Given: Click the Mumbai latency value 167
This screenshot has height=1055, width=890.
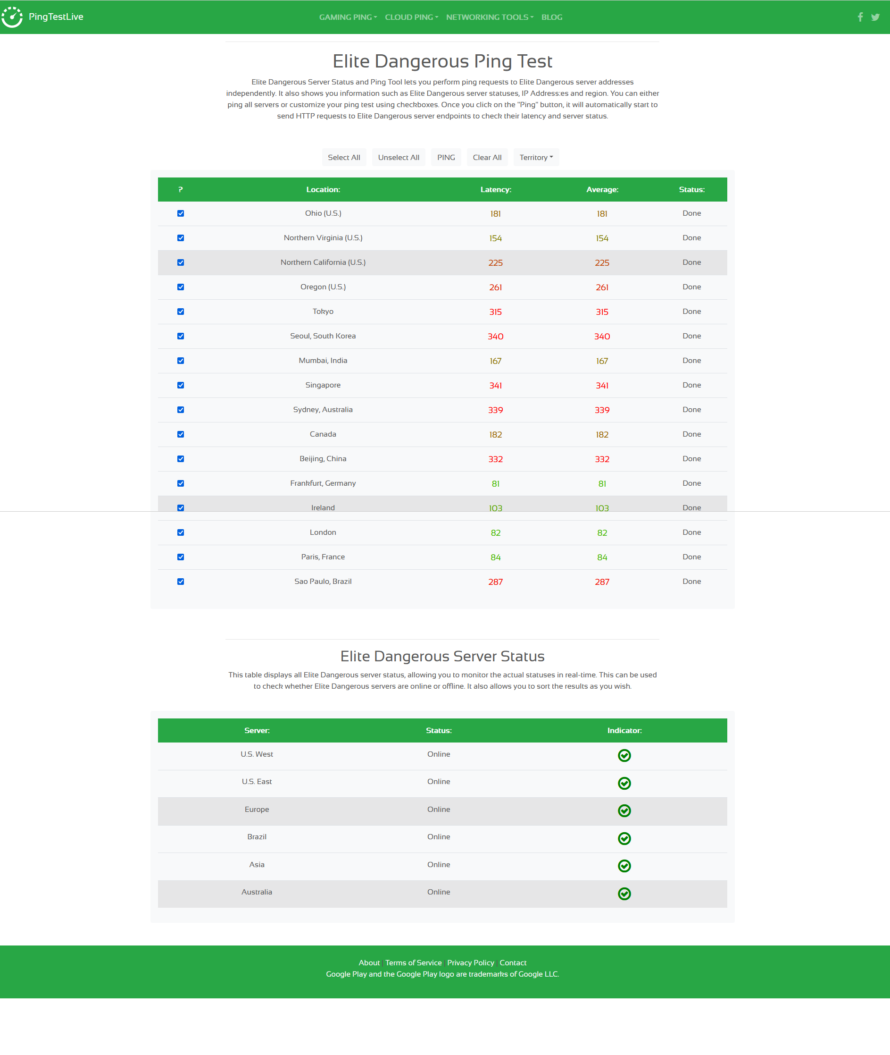Looking at the screenshot, I should (495, 361).
